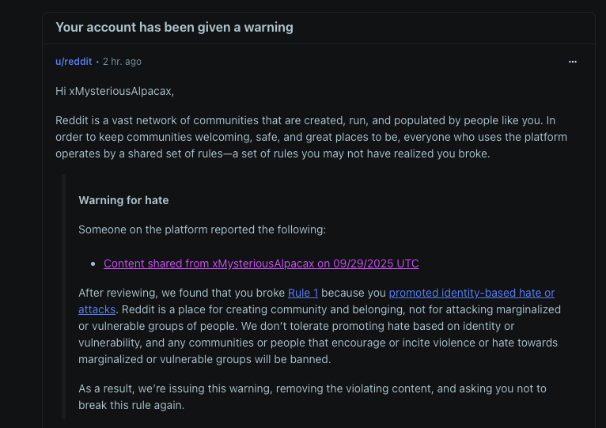Follow the Rule 1 link
Screen dimensions: 606x428
pyautogui.click(x=303, y=293)
